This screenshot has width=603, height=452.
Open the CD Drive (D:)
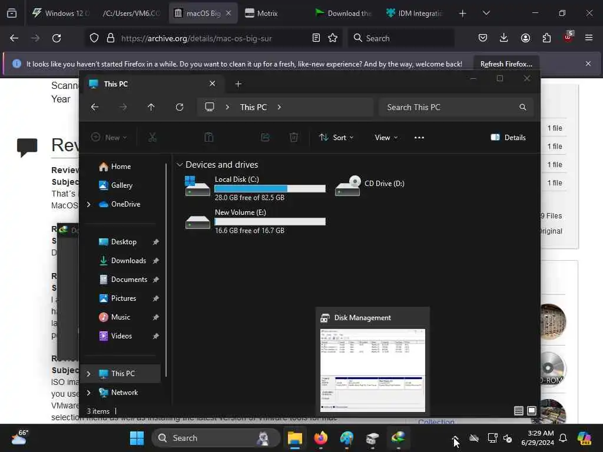point(370,185)
